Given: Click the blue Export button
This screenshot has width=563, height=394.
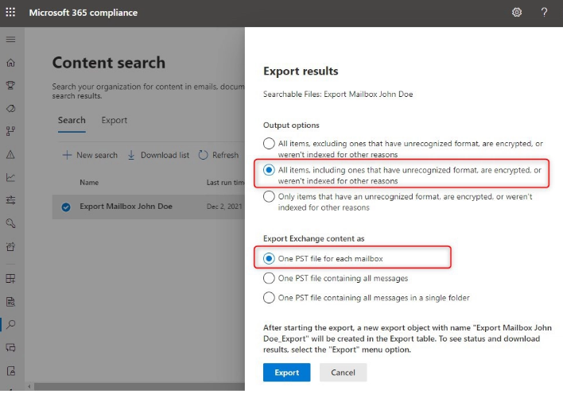Looking at the screenshot, I should (x=286, y=373).
